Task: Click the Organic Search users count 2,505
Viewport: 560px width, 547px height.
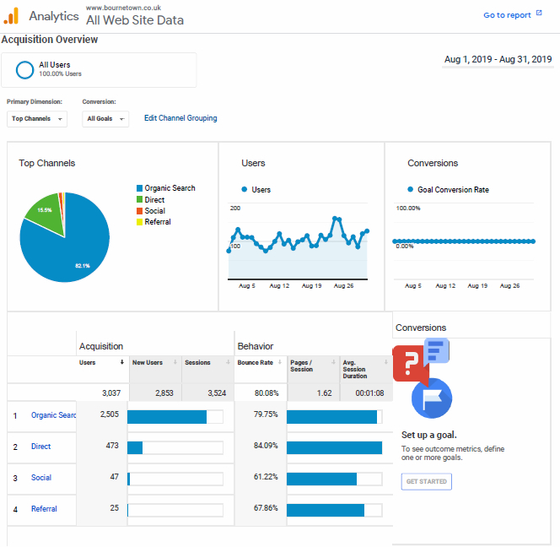Action: tap(110, 414)
